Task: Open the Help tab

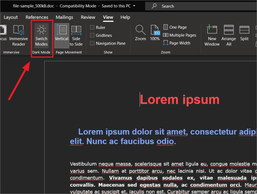Action: [x=125, y=17]
